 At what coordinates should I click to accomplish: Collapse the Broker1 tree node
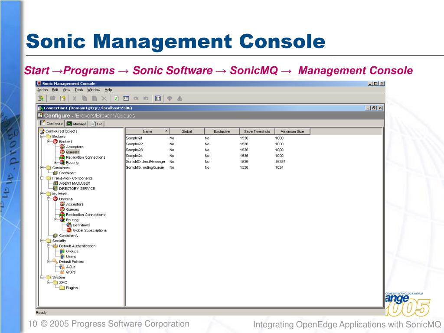(x=49, y=141)
